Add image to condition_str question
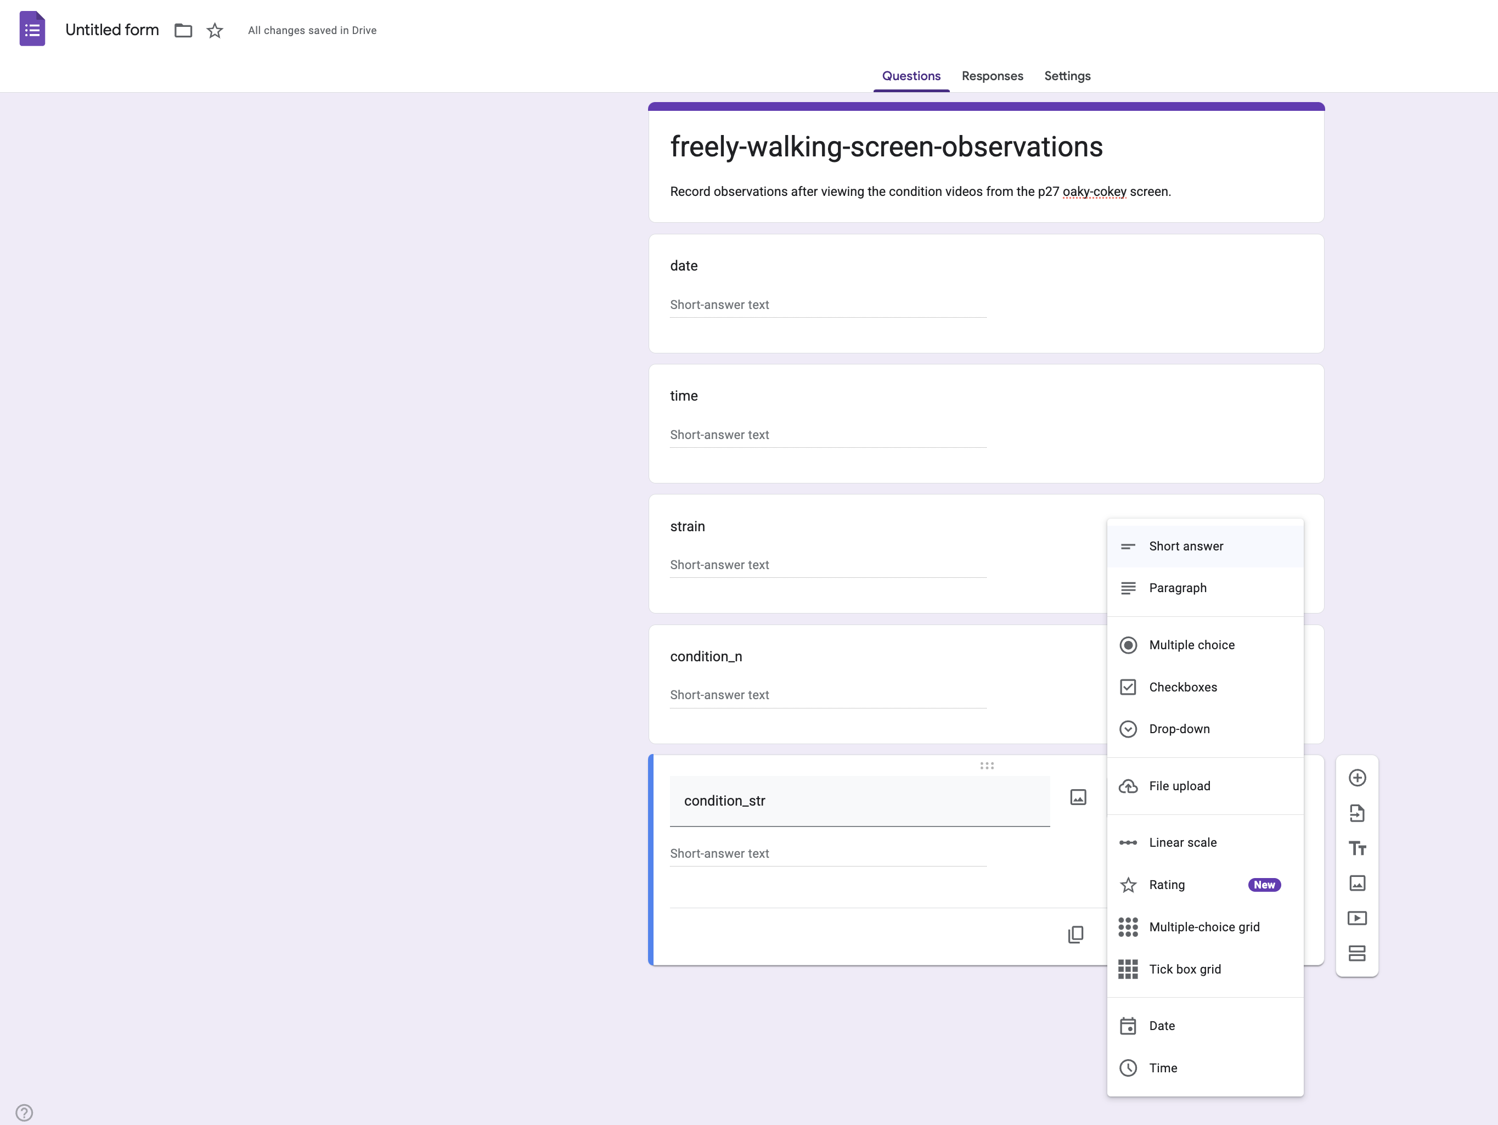 [x=1078, y=797]
